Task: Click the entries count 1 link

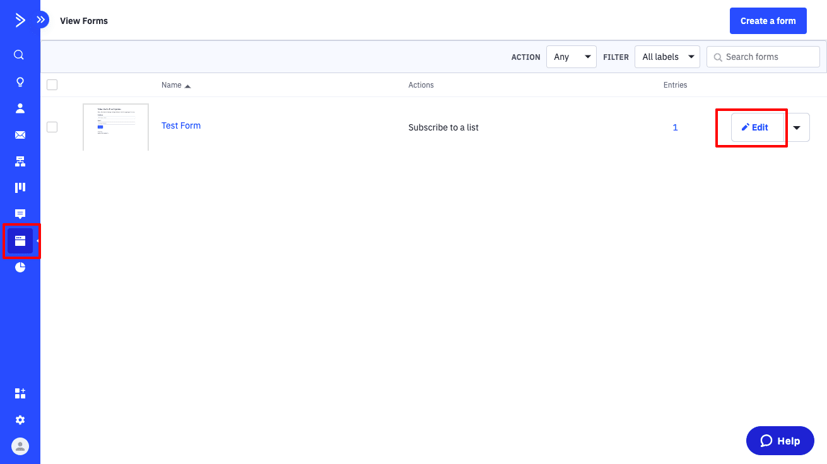Action: (675, 127)
